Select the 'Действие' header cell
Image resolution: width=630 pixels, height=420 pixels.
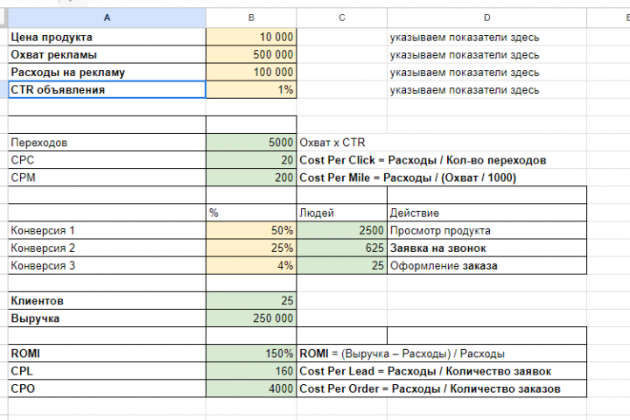(487, 213)
